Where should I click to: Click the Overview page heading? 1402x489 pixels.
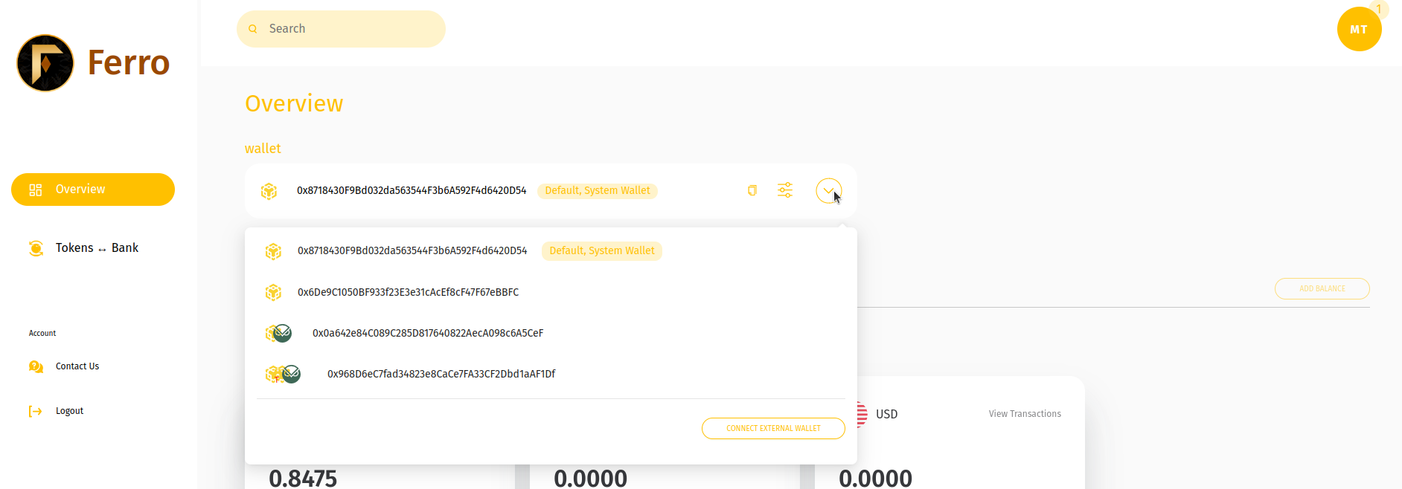tap(294, 103)
